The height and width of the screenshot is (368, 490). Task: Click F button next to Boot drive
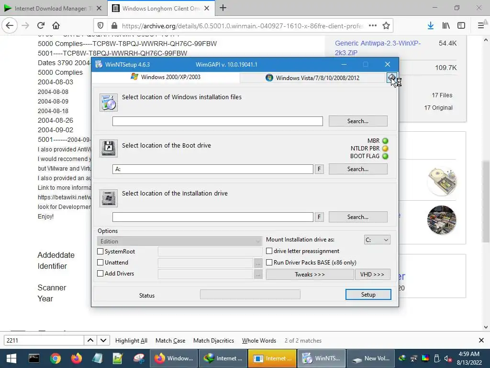point(319,169)
